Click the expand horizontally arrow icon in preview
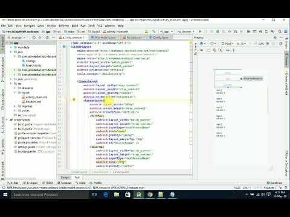290x217 pixels. (x=228, y=50)
